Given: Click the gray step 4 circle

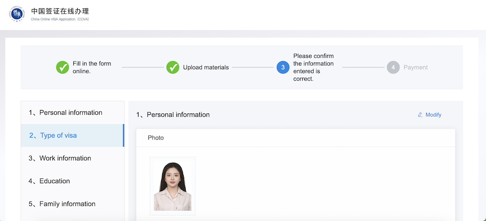Looking at the screenshot, I should [393, 67].
